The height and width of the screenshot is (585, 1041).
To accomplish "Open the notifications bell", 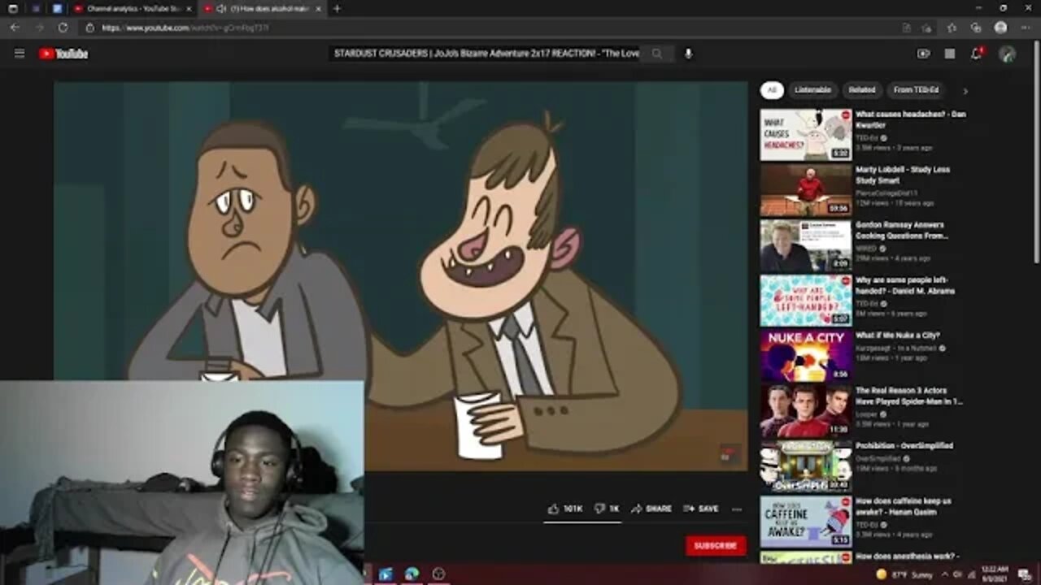I will pos(977,54).
